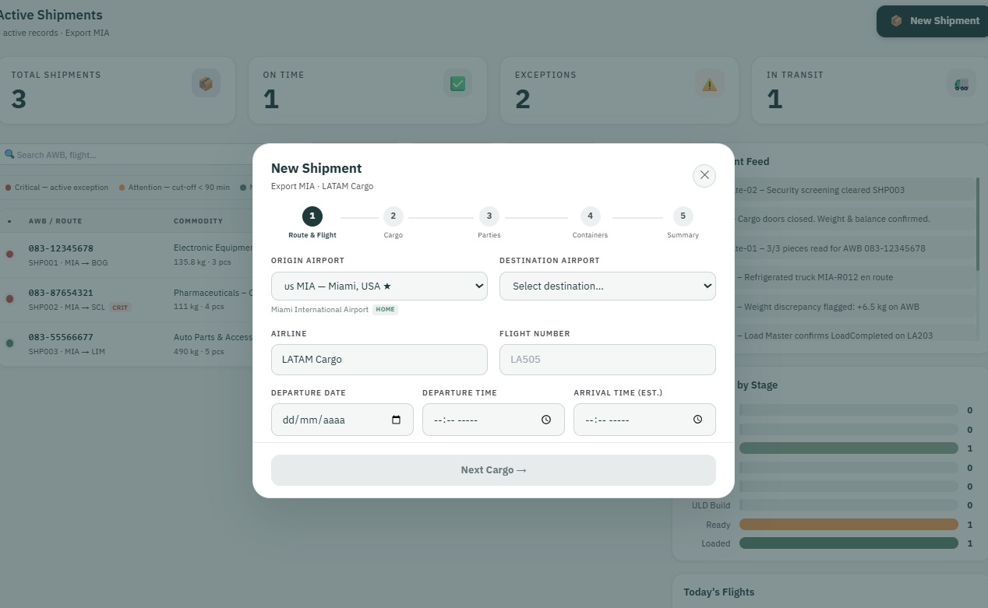Click the Departure Time field

[493, 420]
